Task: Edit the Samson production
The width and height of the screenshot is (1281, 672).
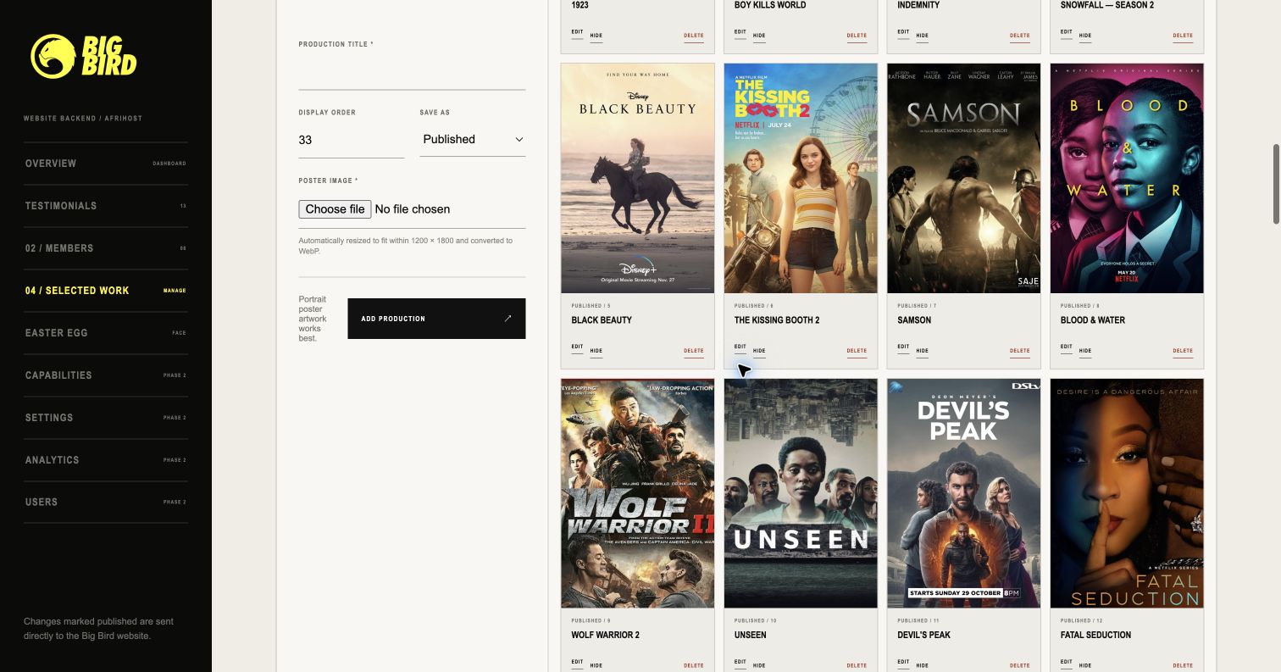Action: [903, 347]
